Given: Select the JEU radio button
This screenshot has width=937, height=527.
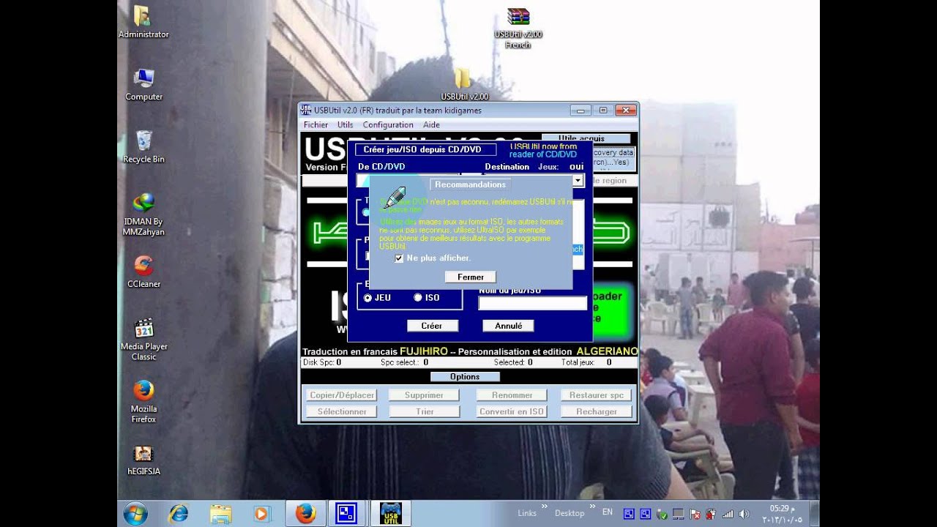Looking at the screenshot, I should 367,298.
